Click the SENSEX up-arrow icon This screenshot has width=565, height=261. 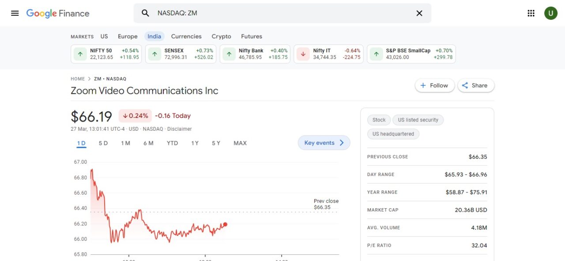click(154, 54)
